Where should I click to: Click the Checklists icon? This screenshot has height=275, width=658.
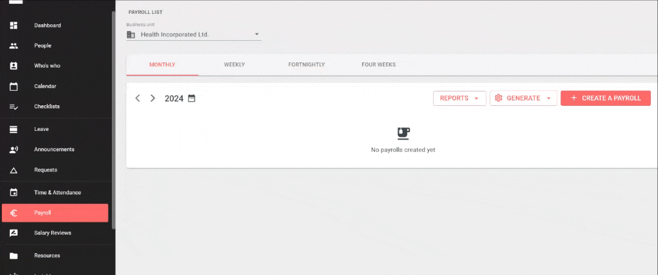coord(13,107)
